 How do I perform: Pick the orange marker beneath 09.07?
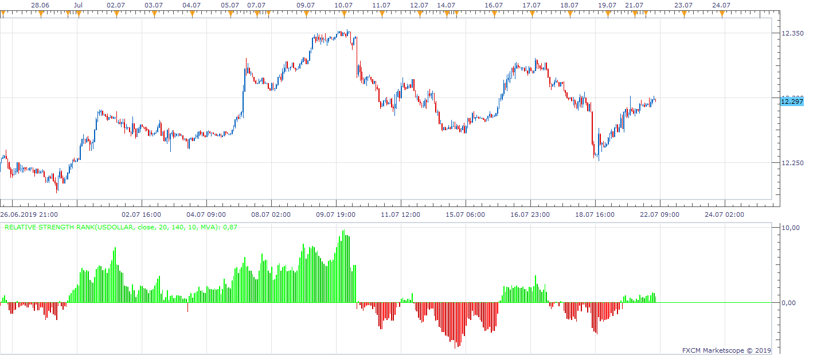pyautogui.click(x=306, y=13)
